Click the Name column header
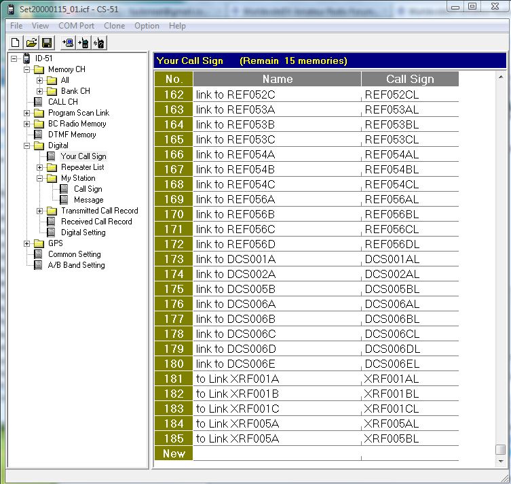This screenshot has width=511, height=484. tap(277, 79)
